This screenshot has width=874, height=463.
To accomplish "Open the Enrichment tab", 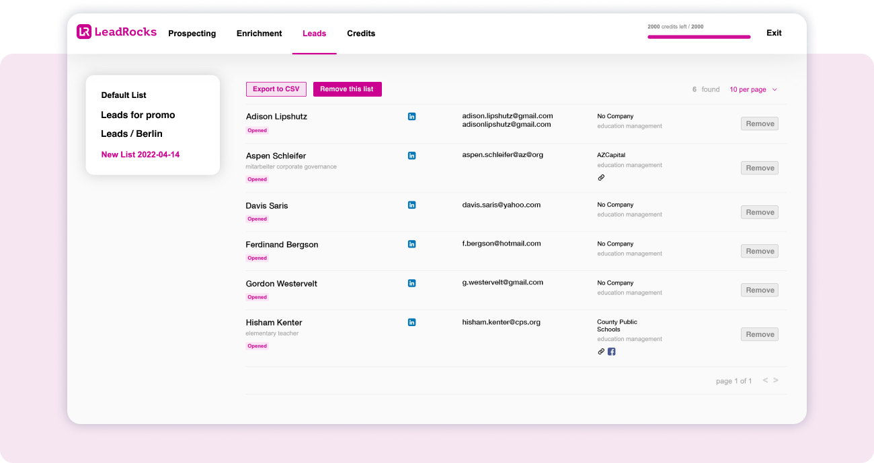I will click(259, 34).
